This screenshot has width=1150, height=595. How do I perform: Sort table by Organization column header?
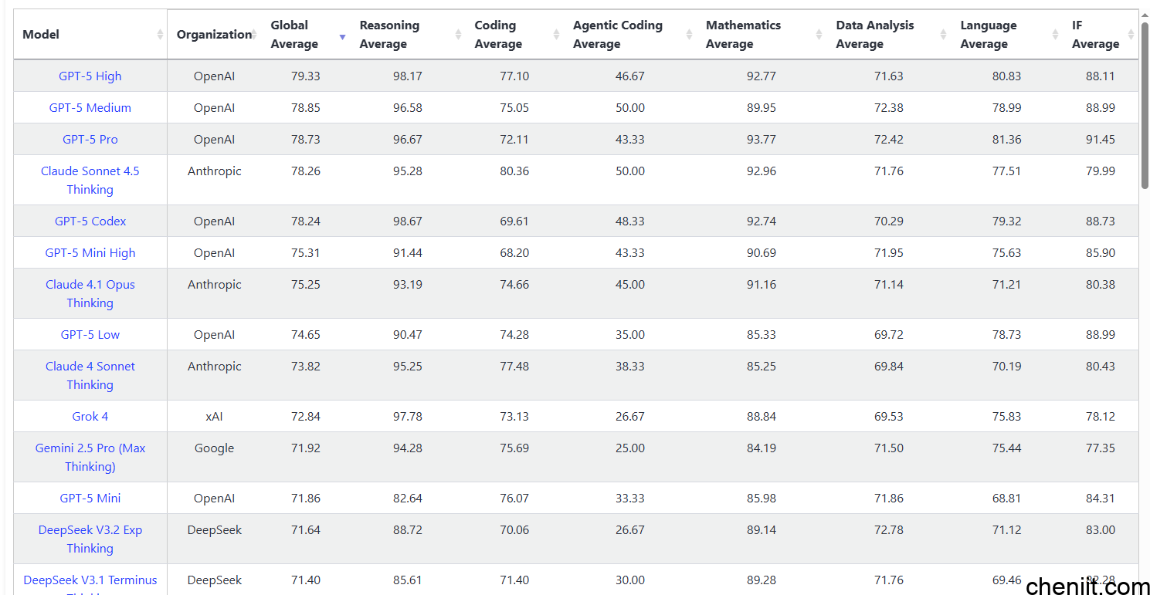click(214, 35)
